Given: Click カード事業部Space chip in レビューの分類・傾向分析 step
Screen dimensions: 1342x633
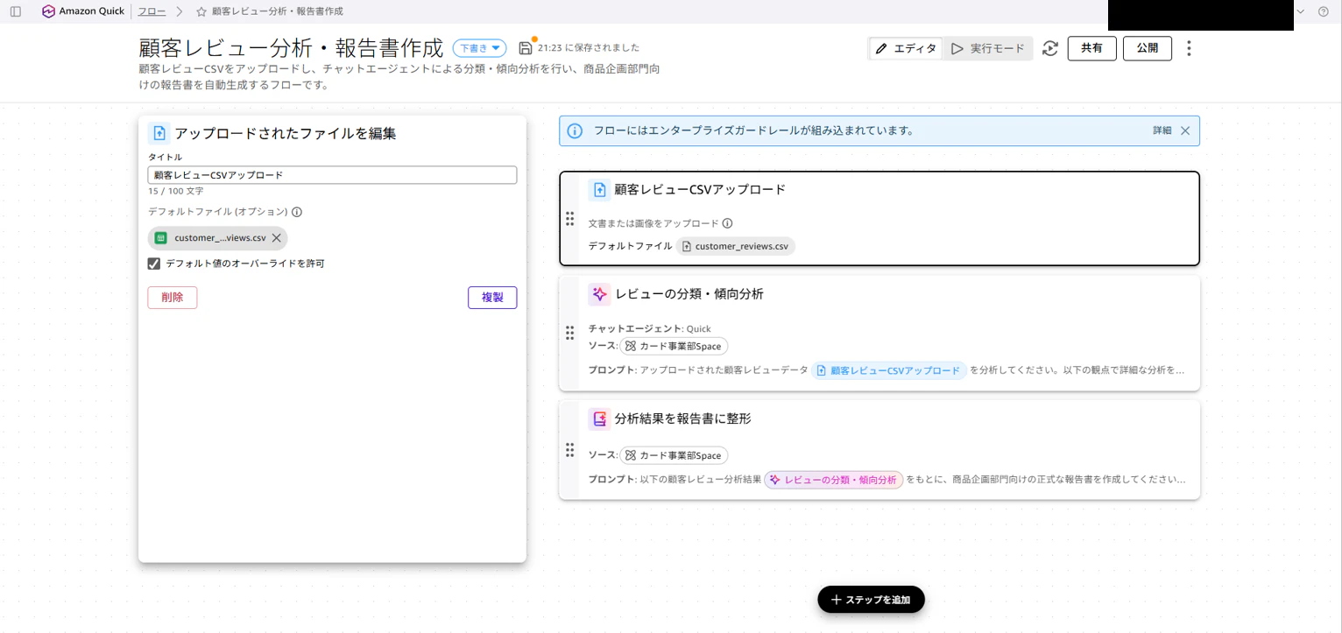Looking at the screenshot, I should [x=674, y=346].
